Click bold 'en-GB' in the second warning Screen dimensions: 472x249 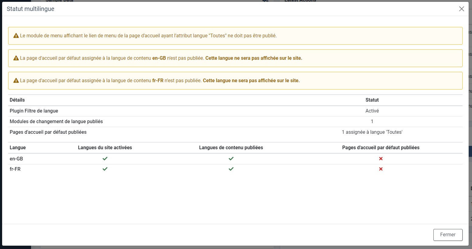(x=159, y=58)
